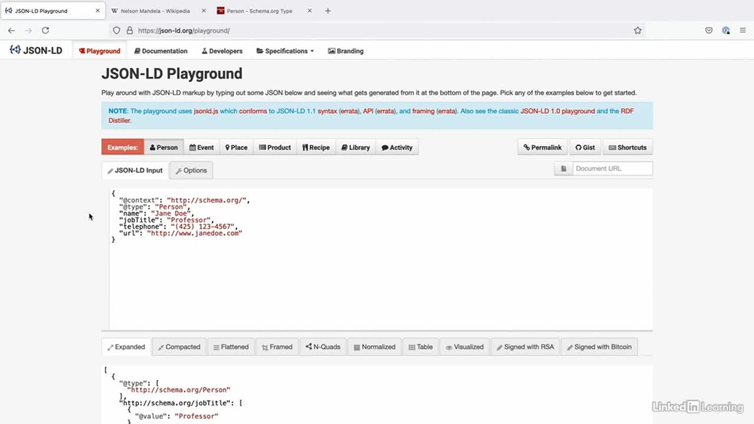Open the Shortcuts button

[627, 147]
